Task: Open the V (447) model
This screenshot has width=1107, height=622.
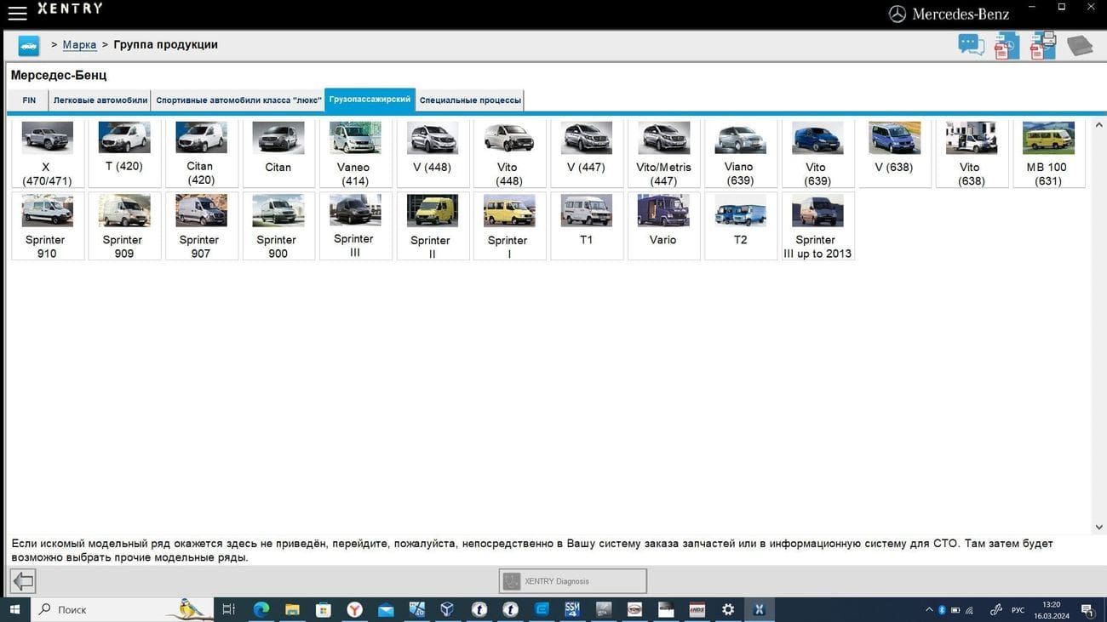Action: [x=587, y=153]
